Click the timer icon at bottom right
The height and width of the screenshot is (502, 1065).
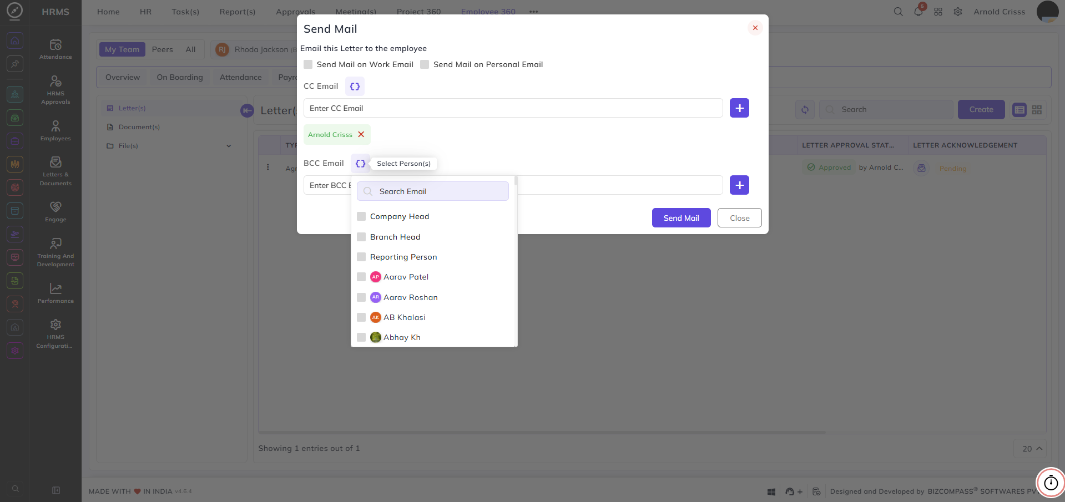[1051, 483]
